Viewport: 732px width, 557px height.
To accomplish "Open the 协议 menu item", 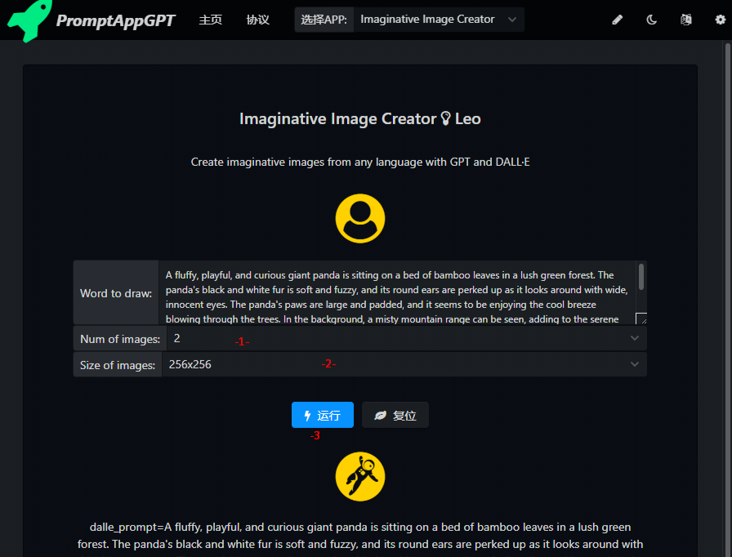I will click(x=257, y=20).
